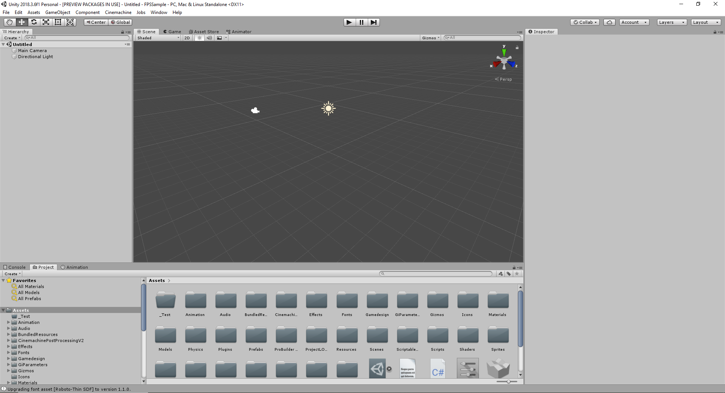This screenshot has height=393, width=725.
Task: Switch to the Console tab
Action: click(14, 267)
